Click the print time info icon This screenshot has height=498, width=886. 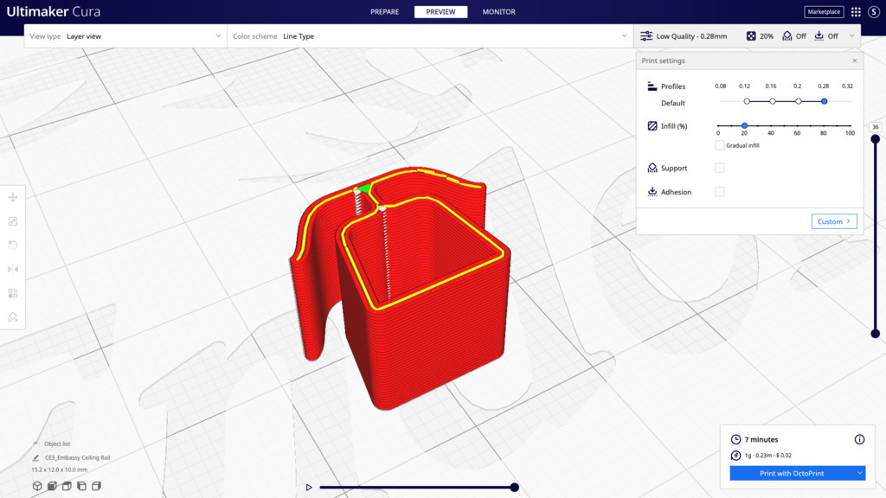[859, 439]
